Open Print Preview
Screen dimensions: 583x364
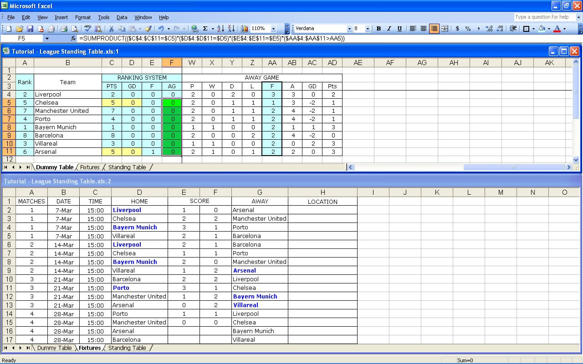coord(75,29)
